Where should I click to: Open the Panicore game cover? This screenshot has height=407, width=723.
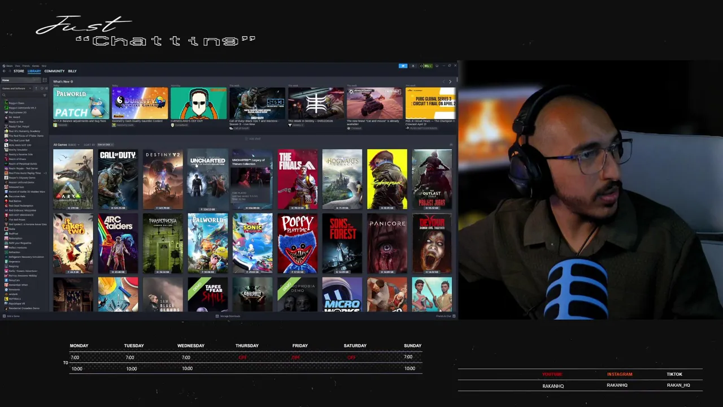(x=387, y=243)
